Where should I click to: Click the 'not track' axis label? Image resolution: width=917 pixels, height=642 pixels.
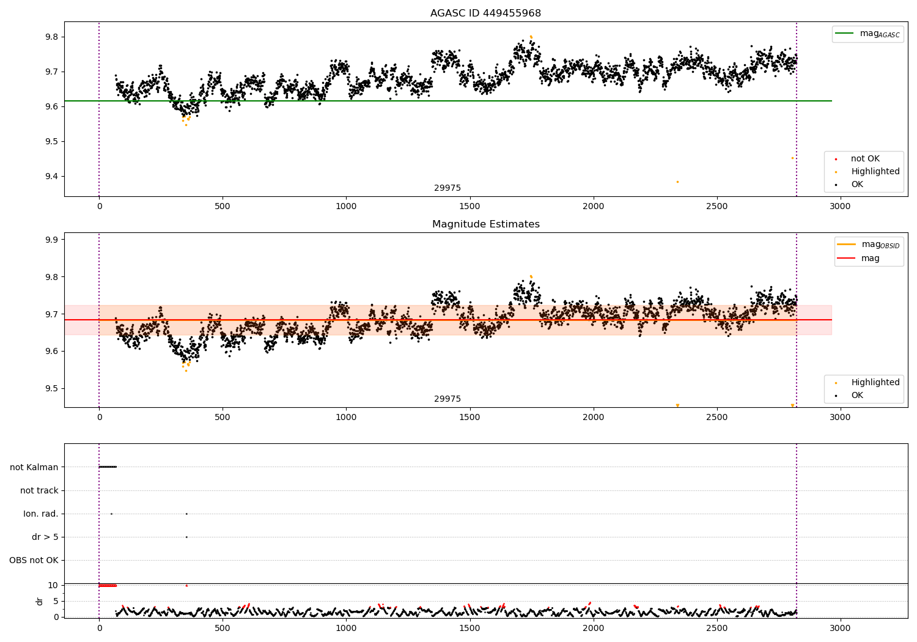39,491
